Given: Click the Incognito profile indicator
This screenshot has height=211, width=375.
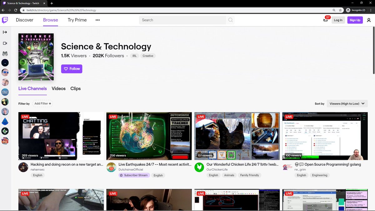Looking at the screenshot, I should pyautogui.click(x=356, y=10).
